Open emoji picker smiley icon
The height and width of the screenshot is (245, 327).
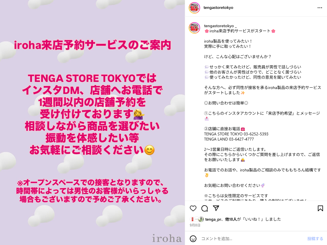click(x=193, y=238)
